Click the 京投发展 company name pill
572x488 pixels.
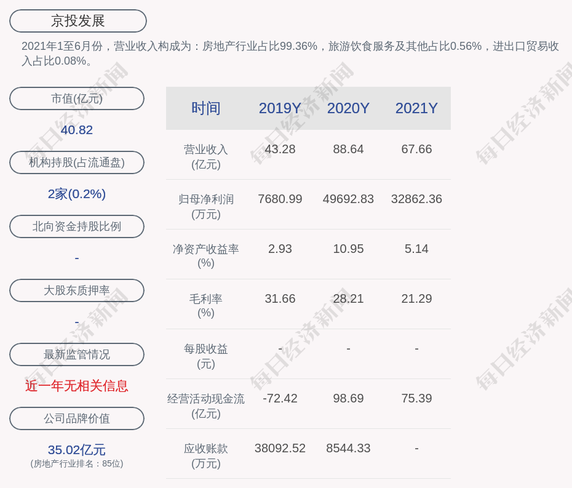tap(78, 21)
